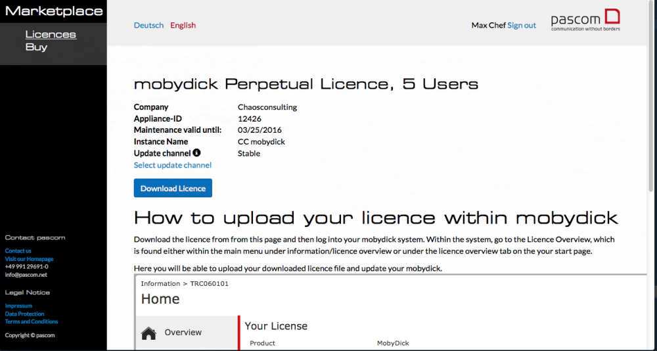
Task: Open the Buy section in sidebar
Action: [x=36, y=47]
